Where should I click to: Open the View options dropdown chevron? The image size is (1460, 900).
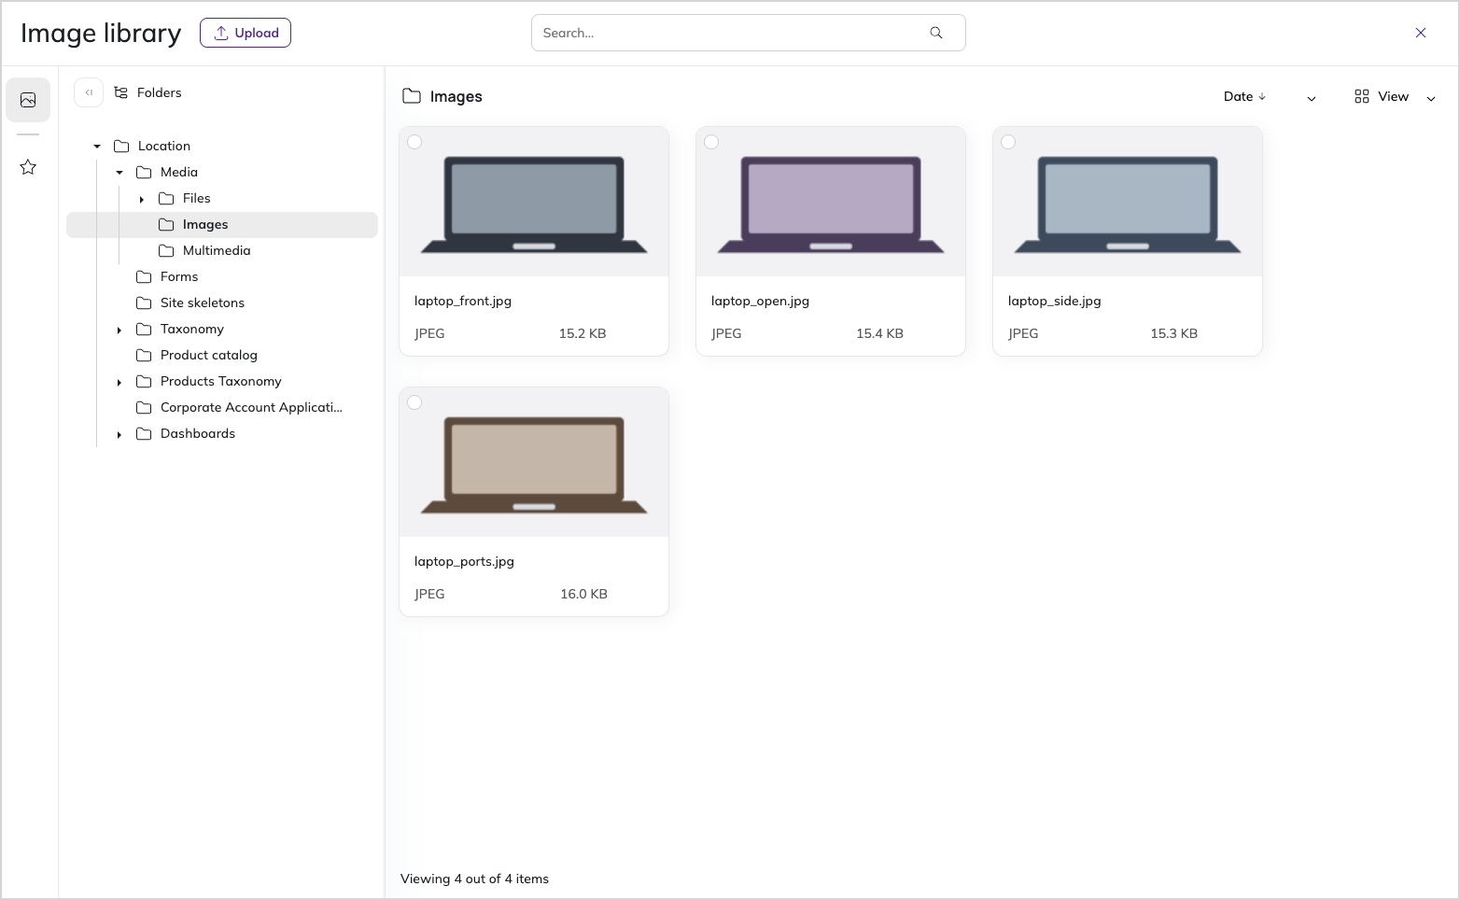pos(1431,98)
